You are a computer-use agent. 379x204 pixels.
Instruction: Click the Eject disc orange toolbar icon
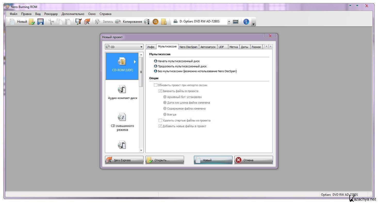coord(155,22)
